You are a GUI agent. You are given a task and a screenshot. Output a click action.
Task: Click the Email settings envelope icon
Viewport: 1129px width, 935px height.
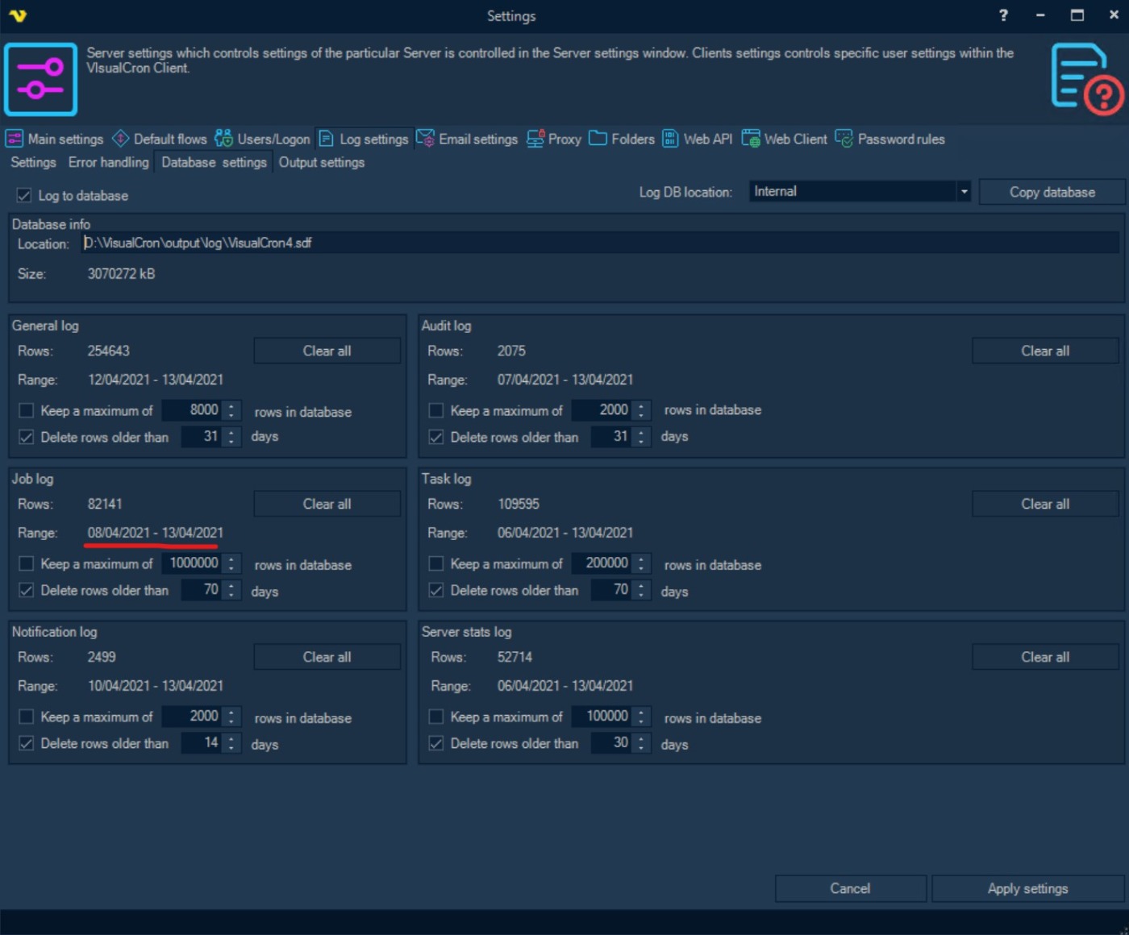(425, 139)
